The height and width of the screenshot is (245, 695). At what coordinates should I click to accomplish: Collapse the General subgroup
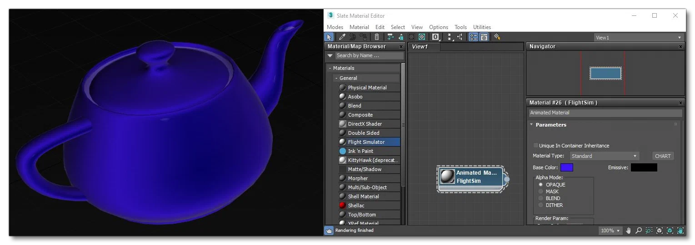tap(336, 78)
